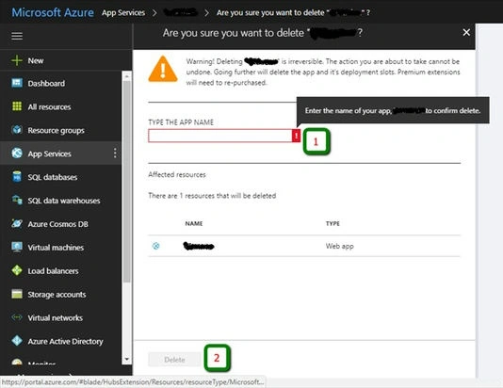Select Virtual machines in the sidebar
The image size is (503, 388).
(56, 248)
